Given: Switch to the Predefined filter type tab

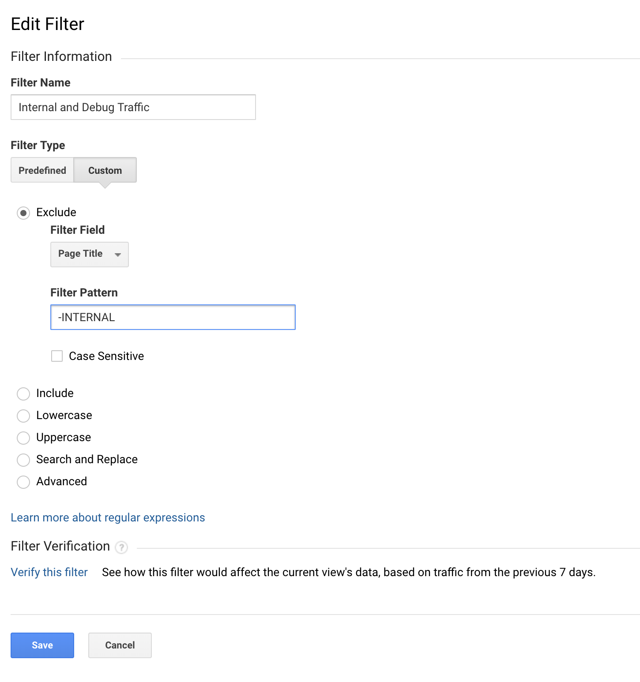Looking at the screenshot, I should click(x=42, y=170).
